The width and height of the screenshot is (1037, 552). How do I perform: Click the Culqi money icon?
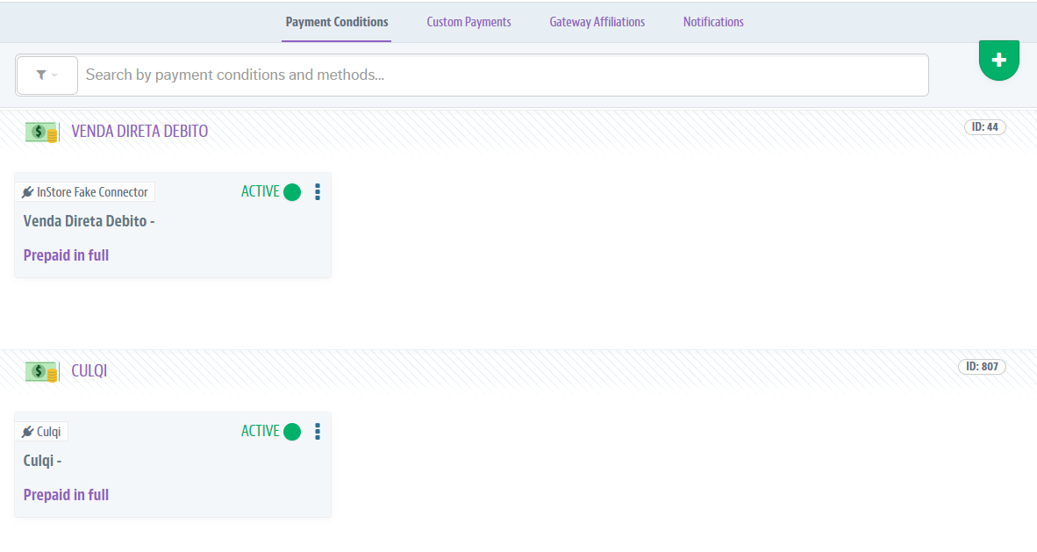tap(41, 372)
